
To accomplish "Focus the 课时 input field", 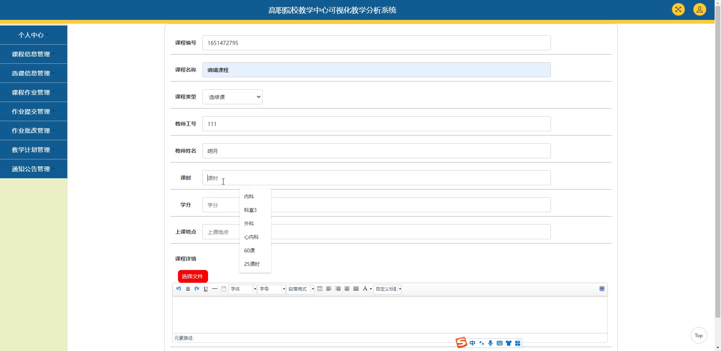I will 377,178.
